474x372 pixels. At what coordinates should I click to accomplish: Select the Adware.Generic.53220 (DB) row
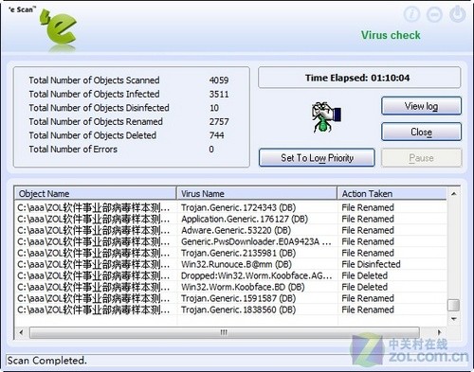(230, 230)
